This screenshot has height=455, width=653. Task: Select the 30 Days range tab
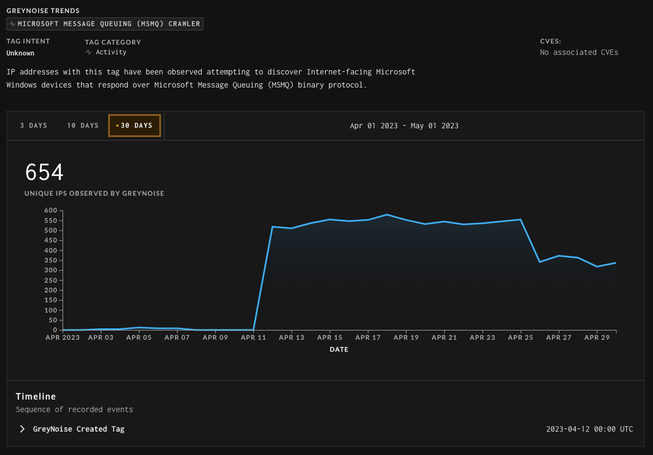(x=134, y=126)
